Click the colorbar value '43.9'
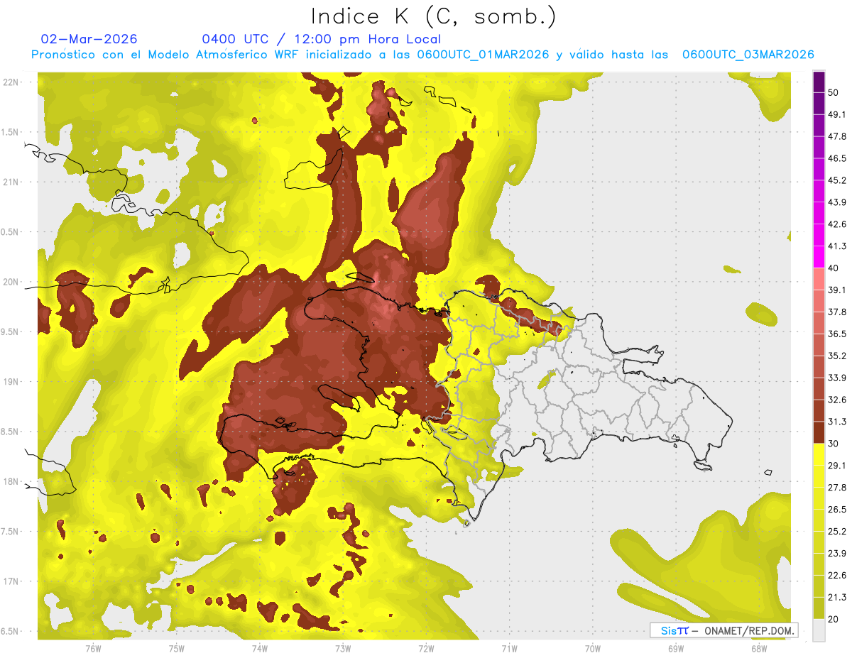 click(837, 202)
